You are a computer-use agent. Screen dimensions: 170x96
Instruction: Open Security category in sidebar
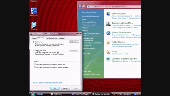[x=84, y=19]
